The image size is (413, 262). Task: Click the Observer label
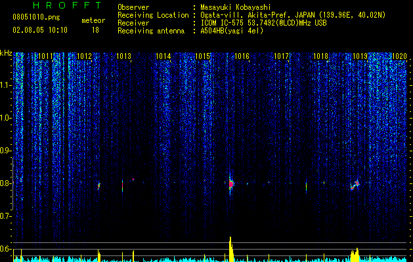click(133, 7)
